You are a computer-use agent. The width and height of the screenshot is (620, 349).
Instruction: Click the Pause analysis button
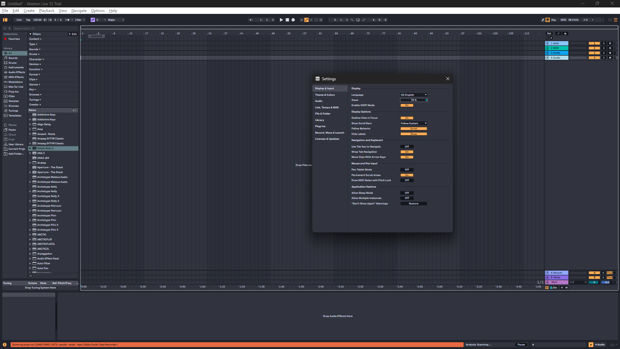coord(521,344)
